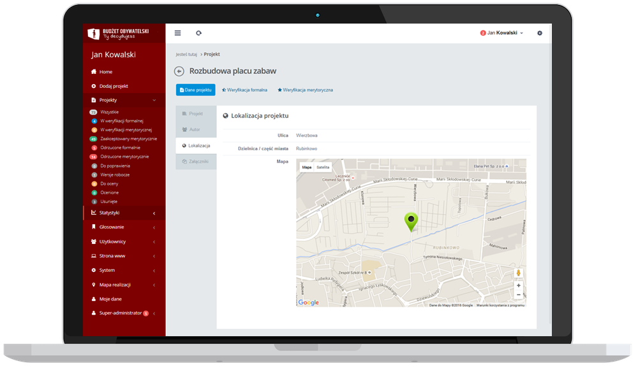This screenshot has height=368, width=638.
Task: Expand the System menu
Action: pos(124,270)
